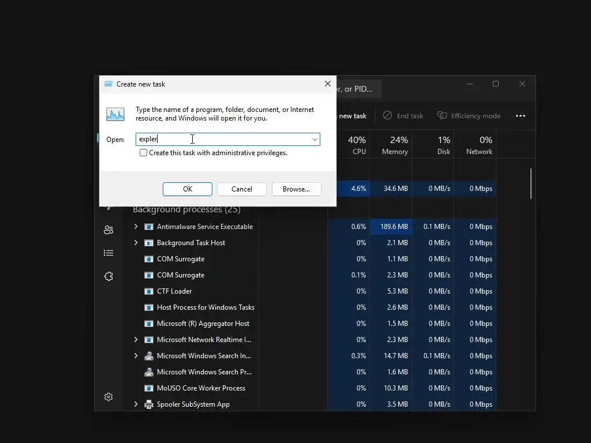Click the Microsoft Network Realtime process icon
The height and width of the screenshot is (443, 591).
pyautogui.click(x=149, y=340)
